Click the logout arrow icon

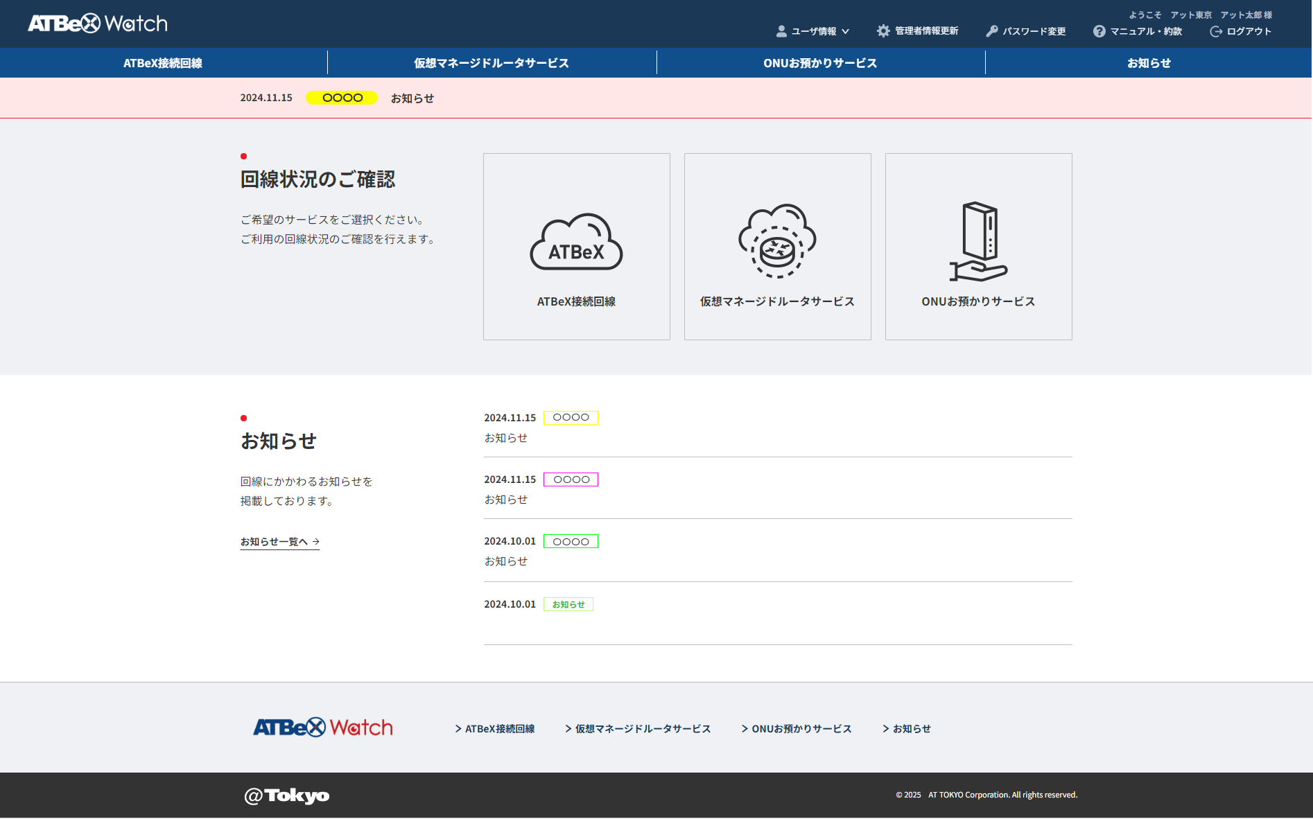tap(1216, 31)
